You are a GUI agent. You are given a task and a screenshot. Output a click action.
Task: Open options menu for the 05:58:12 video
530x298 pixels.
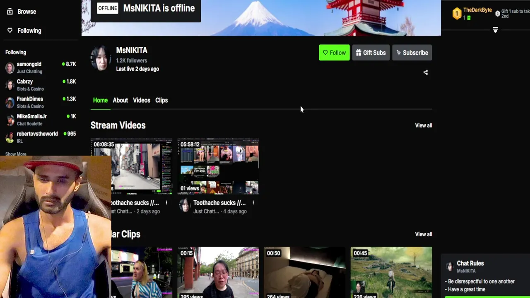(x=253, y=203)
